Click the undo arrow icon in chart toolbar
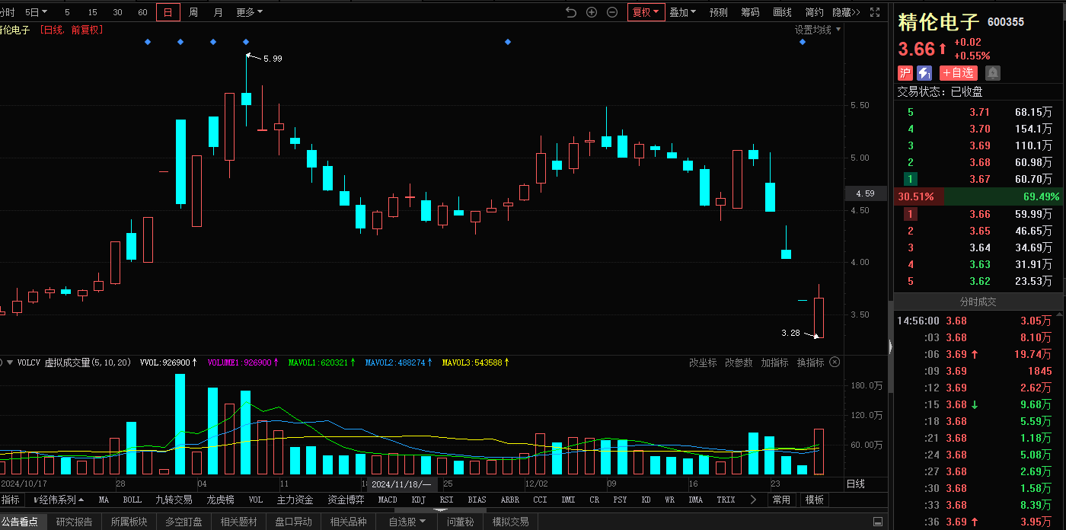 [572, 12]
